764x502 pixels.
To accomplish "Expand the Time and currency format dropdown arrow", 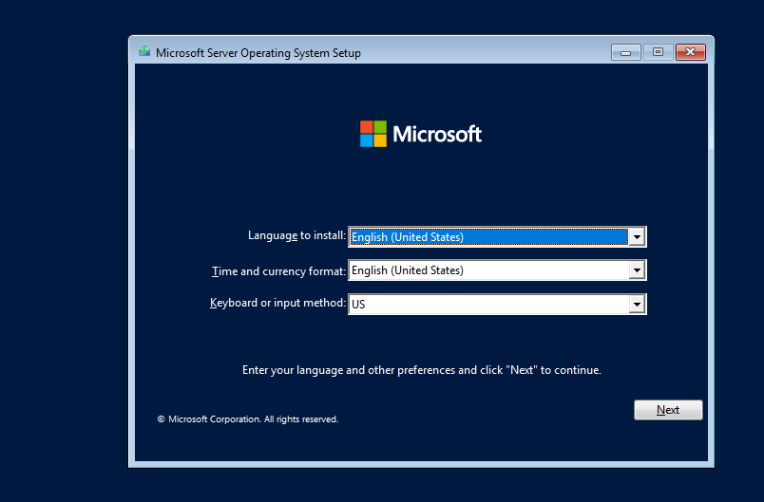I will point(637,270).
